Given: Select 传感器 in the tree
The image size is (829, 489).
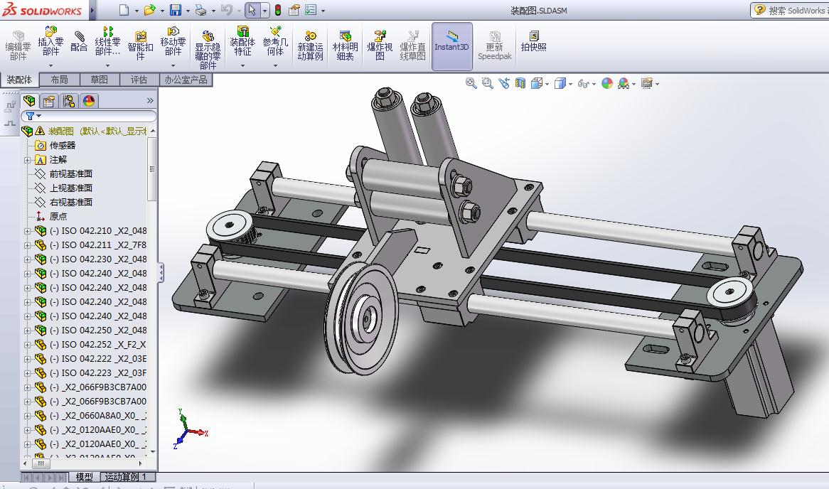Looking at the screenshot, I should click(x=63, y=145).
